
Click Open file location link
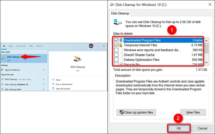[63, 89]
